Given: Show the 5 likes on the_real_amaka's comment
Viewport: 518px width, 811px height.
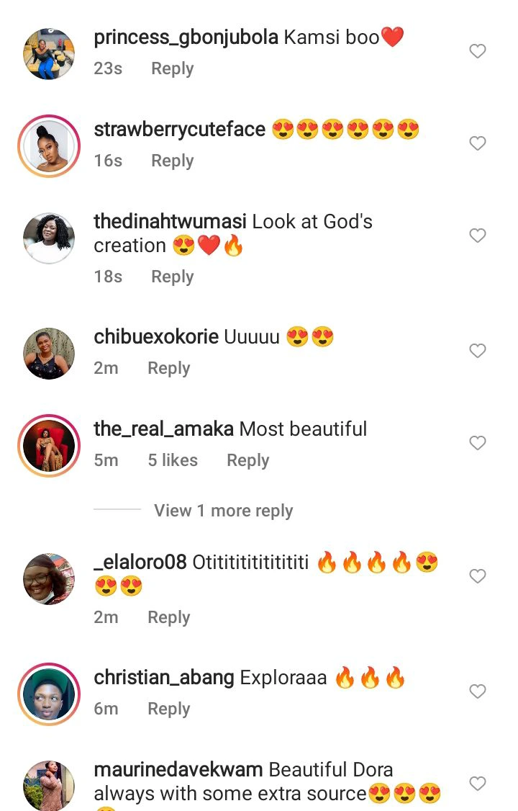Looking at the screenshot, I should 173,460.
